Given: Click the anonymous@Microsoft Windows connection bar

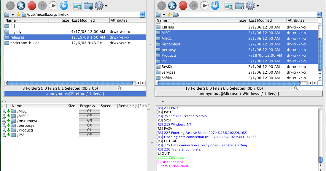Looking at the screenshot, I should click(239, 94).
